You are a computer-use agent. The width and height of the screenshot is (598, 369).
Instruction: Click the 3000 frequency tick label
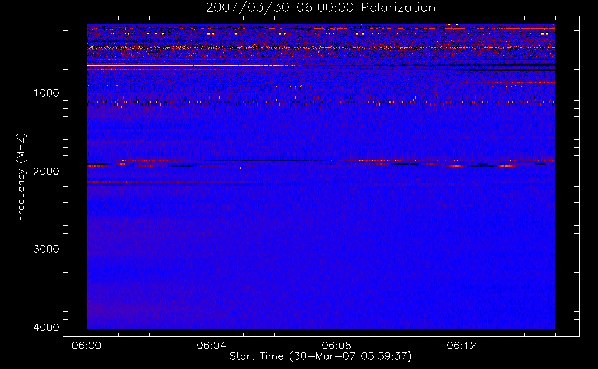tap(46, 249)
